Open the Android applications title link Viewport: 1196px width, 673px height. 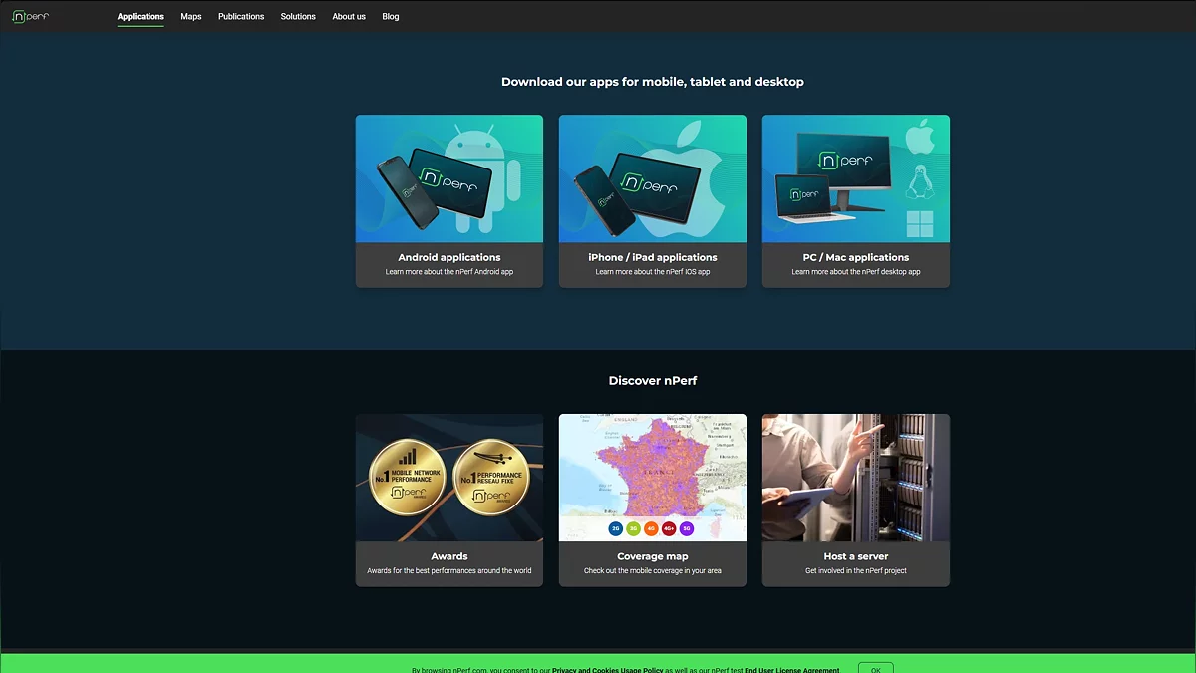[449, 257]
